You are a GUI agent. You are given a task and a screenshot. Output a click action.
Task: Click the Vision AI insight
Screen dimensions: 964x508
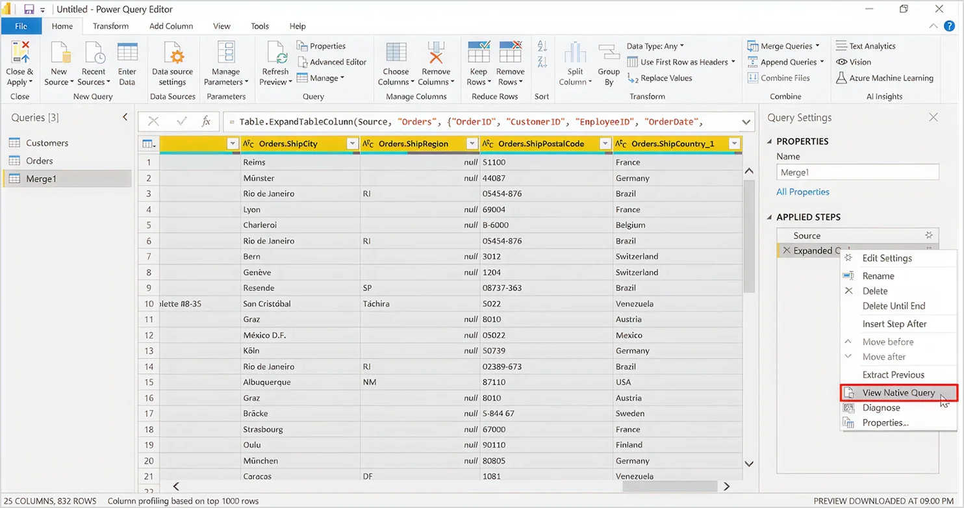pos(854,62)
